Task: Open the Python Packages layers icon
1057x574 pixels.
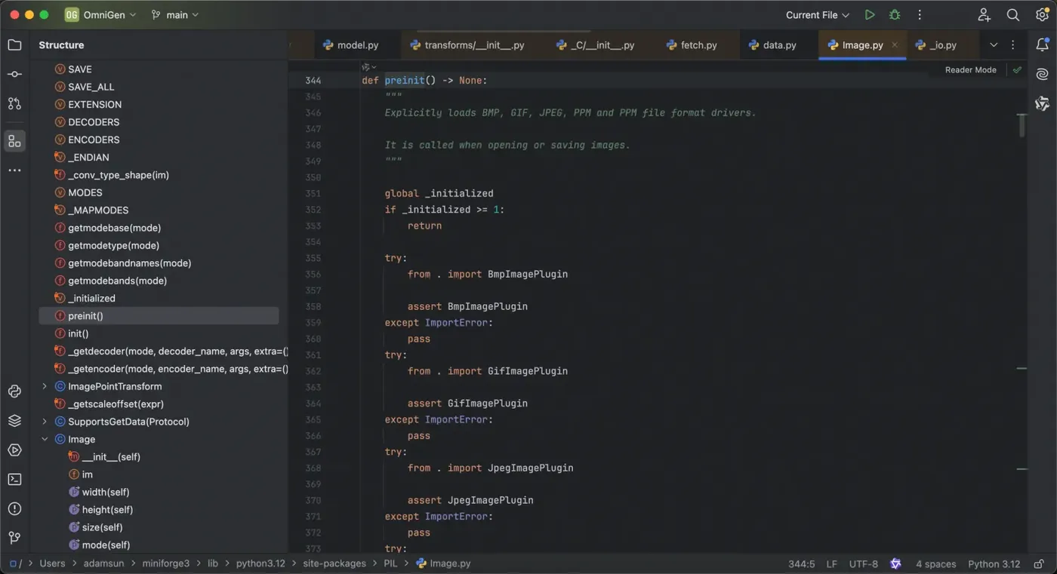Action: 14,420
